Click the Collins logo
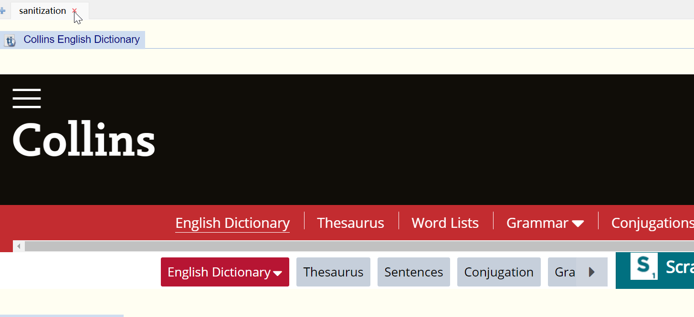This screenshot has height=317, width=694. (x=84, y=139)
